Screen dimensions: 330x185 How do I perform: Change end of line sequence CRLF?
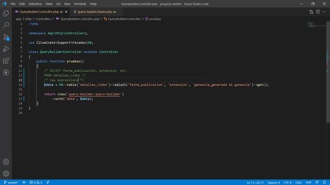(x=299, y=182)
